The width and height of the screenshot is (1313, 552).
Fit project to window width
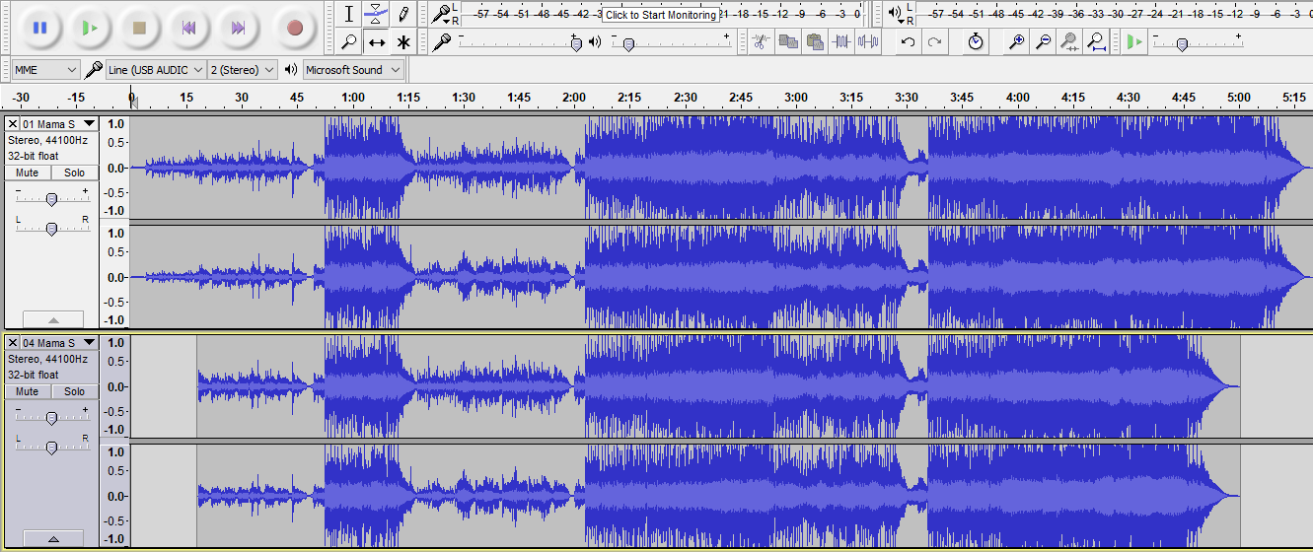pos(1096,41)
